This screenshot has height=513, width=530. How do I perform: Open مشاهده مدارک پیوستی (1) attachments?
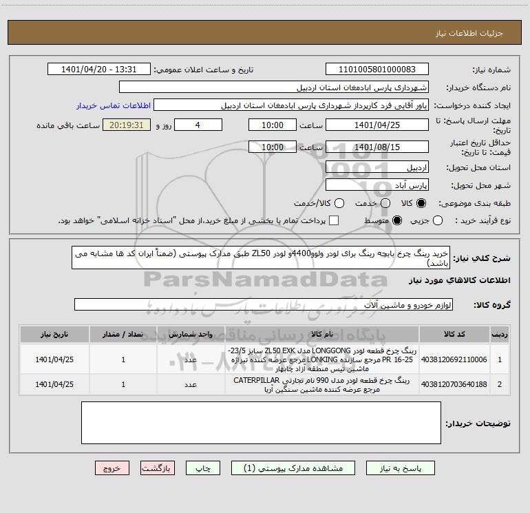[293, 468]
